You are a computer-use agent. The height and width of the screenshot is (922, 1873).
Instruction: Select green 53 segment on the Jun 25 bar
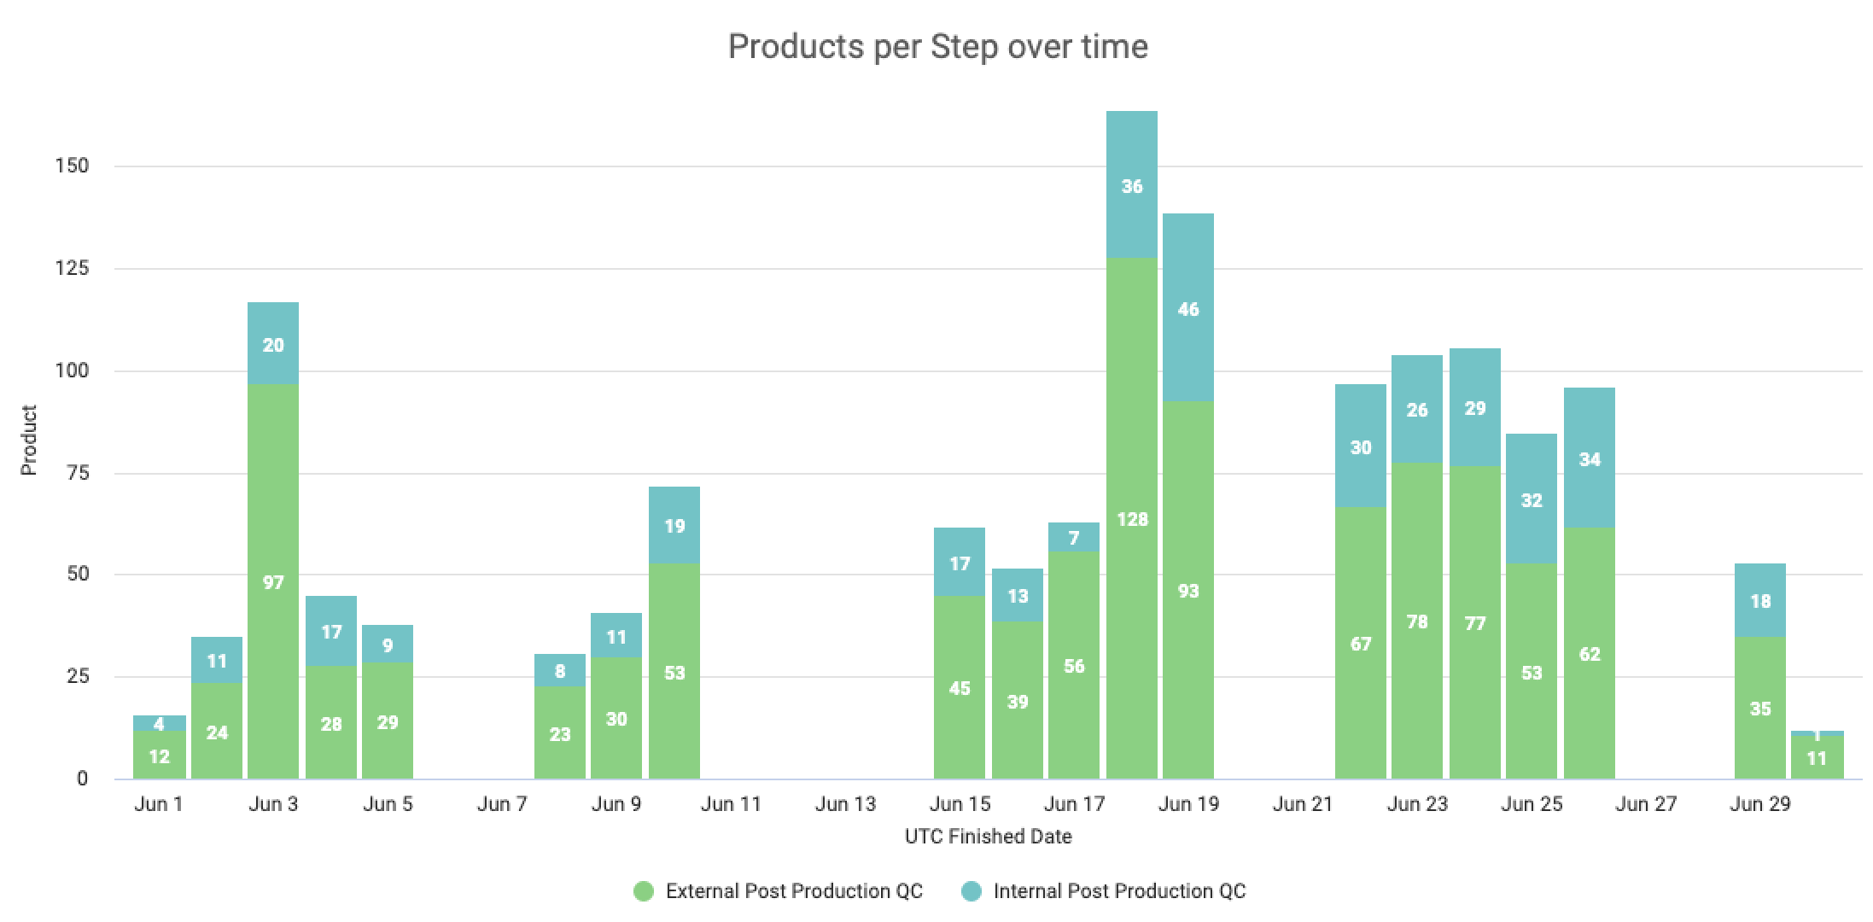[x=1532, y=671]
